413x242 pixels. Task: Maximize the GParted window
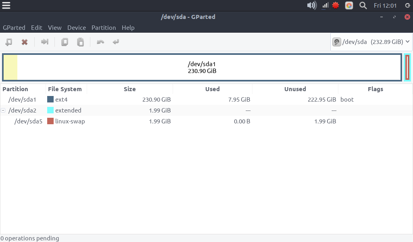[x=394, y=17]
